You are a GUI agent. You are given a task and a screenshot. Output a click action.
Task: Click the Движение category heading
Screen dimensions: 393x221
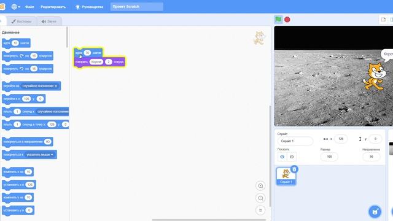click(10, 33)
